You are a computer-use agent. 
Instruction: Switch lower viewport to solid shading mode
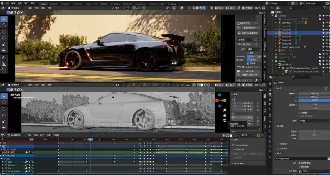pyautogui.click(x=202, y=85)
